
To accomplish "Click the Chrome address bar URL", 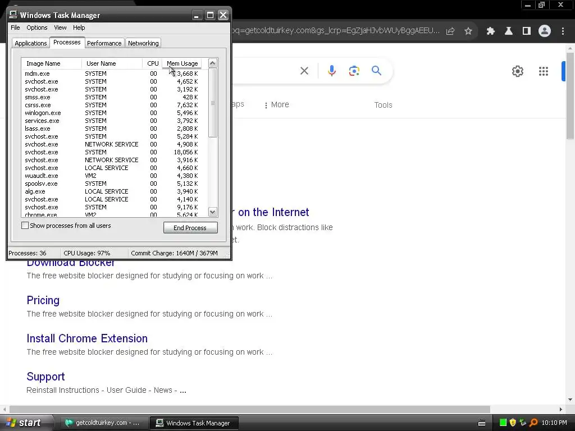I will coord(336,30).
